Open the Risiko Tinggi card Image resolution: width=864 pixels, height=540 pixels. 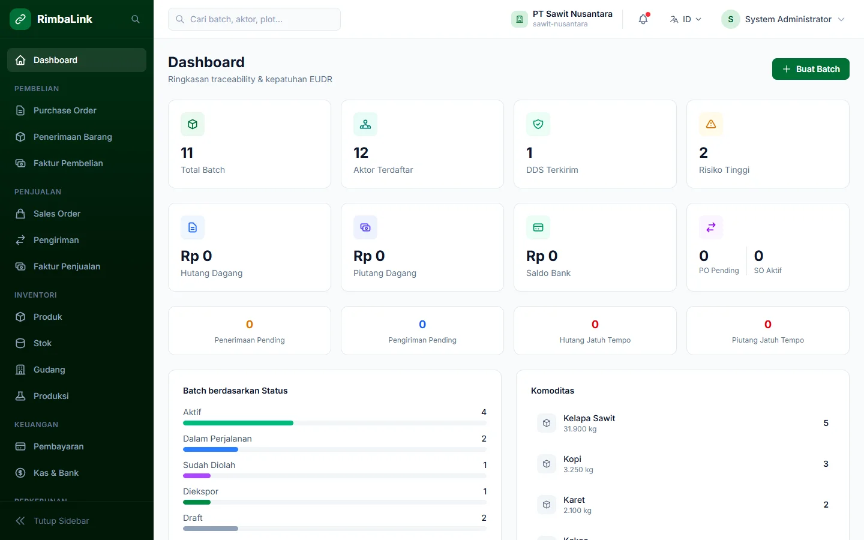click(x=768, y=144)
